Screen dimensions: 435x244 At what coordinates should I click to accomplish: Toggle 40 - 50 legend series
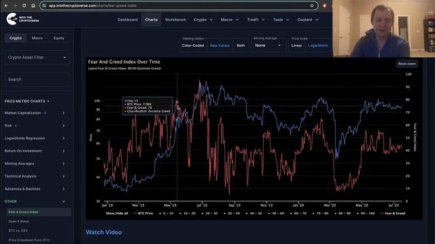[x=254, y=213]
